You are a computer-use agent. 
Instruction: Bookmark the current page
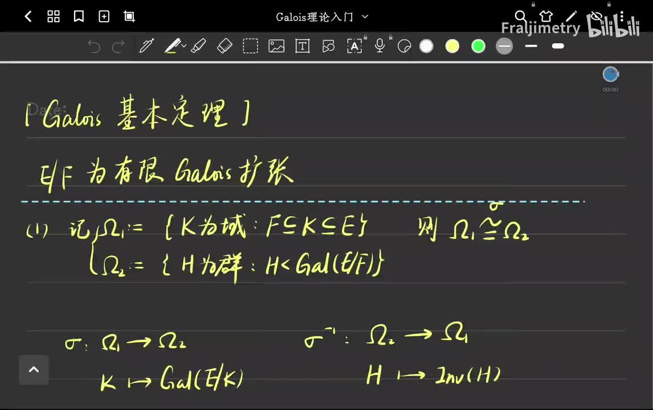point(79,17)
